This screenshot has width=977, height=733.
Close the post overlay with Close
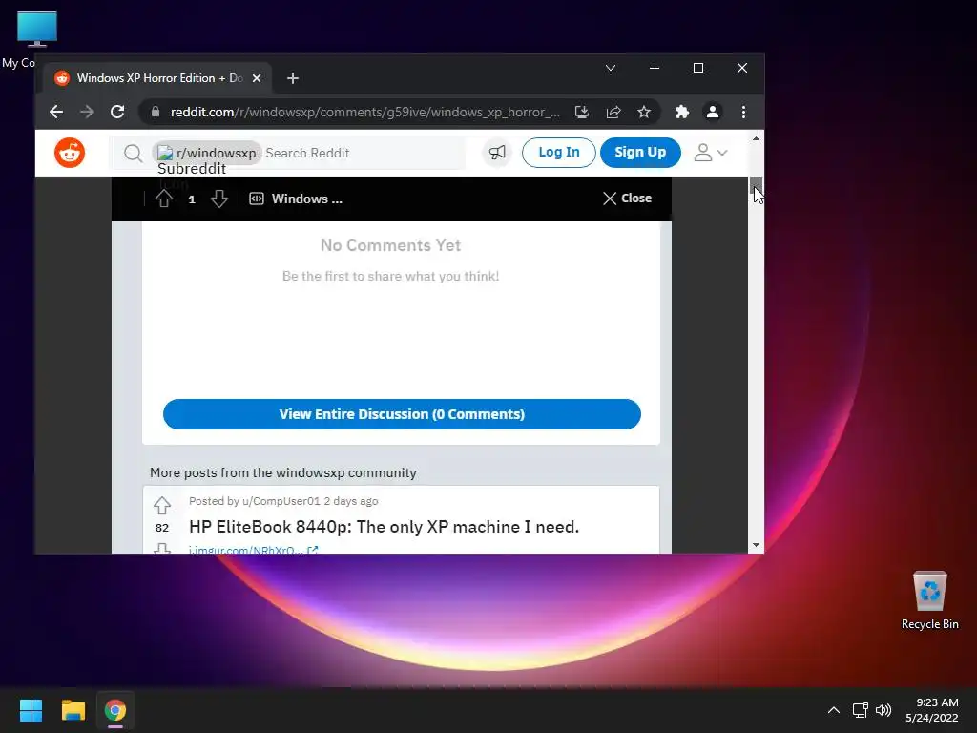click(x=627, y=199)
